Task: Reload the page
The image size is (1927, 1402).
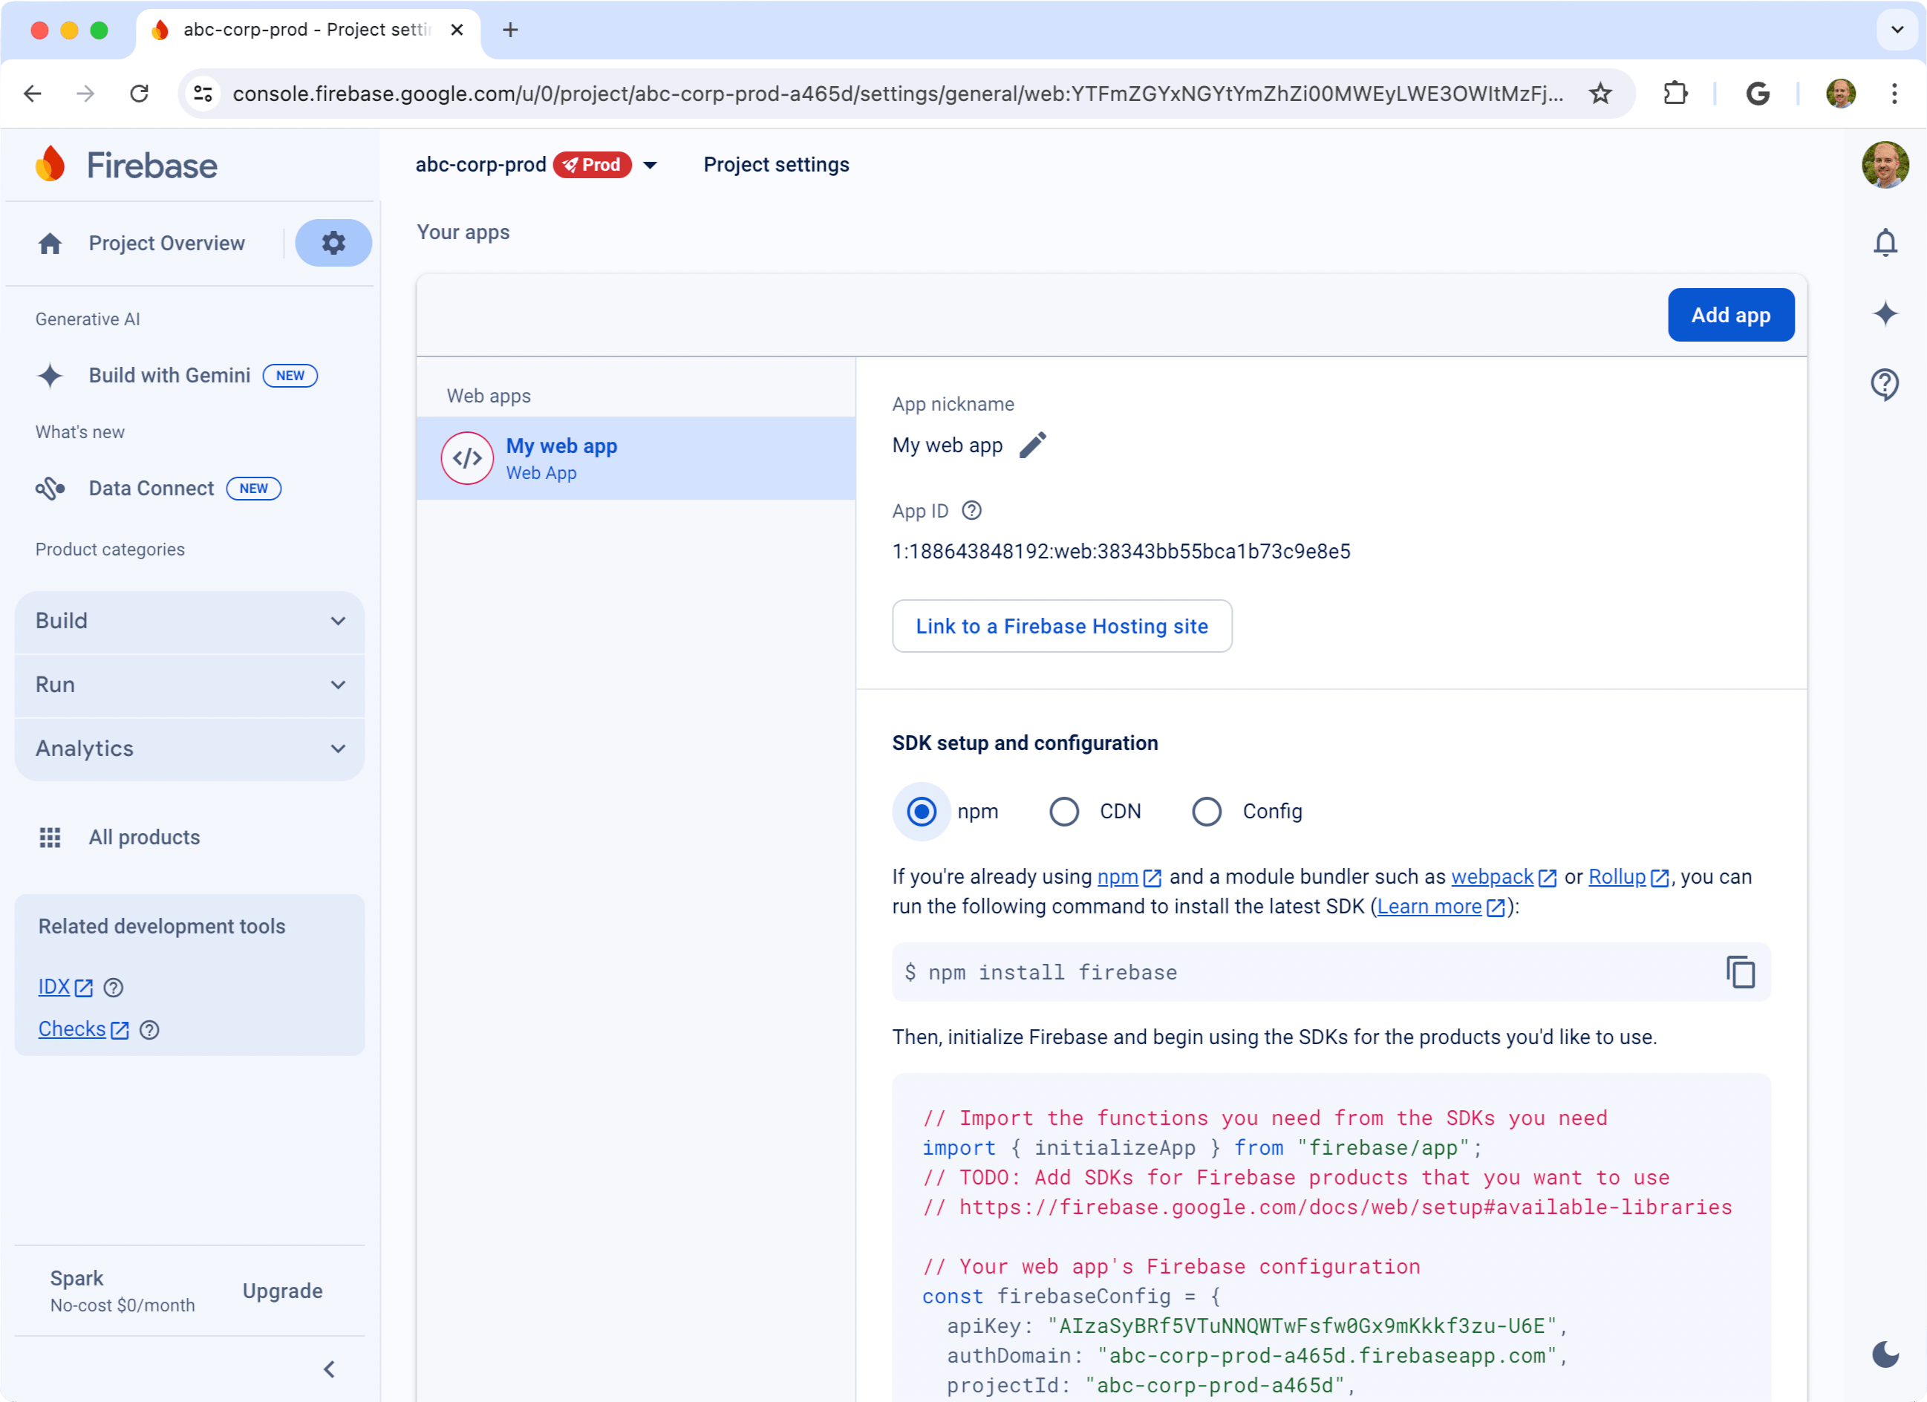Action: point(140,94)
